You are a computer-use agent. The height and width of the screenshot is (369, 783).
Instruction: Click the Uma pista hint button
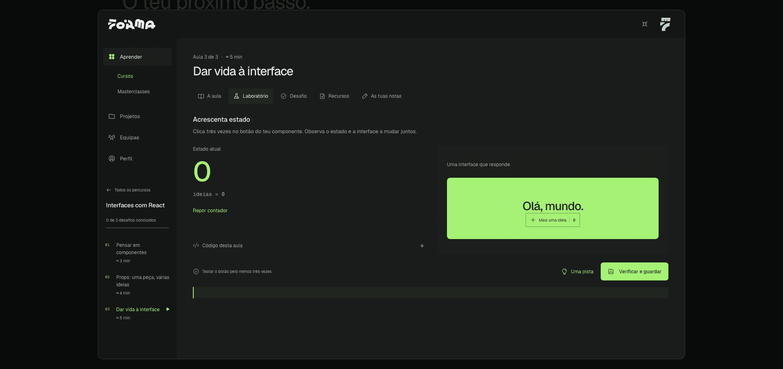(578, 272)
